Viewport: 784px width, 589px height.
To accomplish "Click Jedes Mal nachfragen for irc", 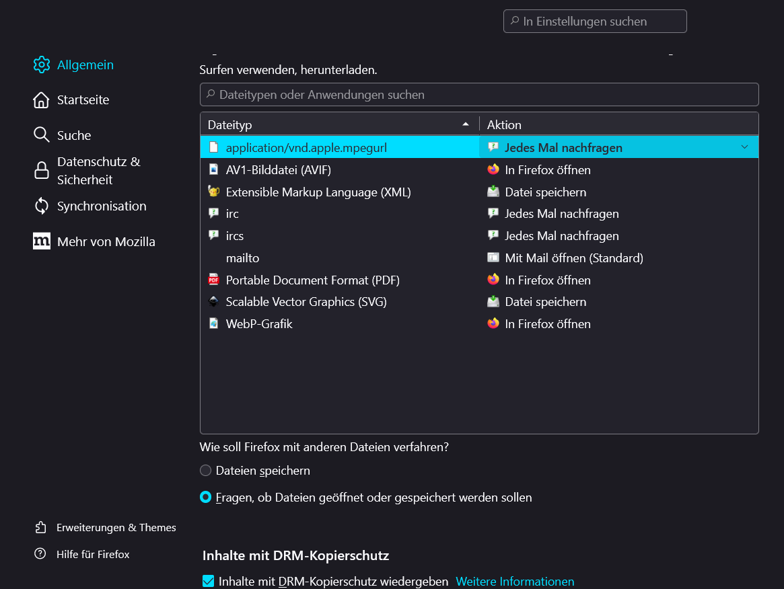I will pos(562,214).
